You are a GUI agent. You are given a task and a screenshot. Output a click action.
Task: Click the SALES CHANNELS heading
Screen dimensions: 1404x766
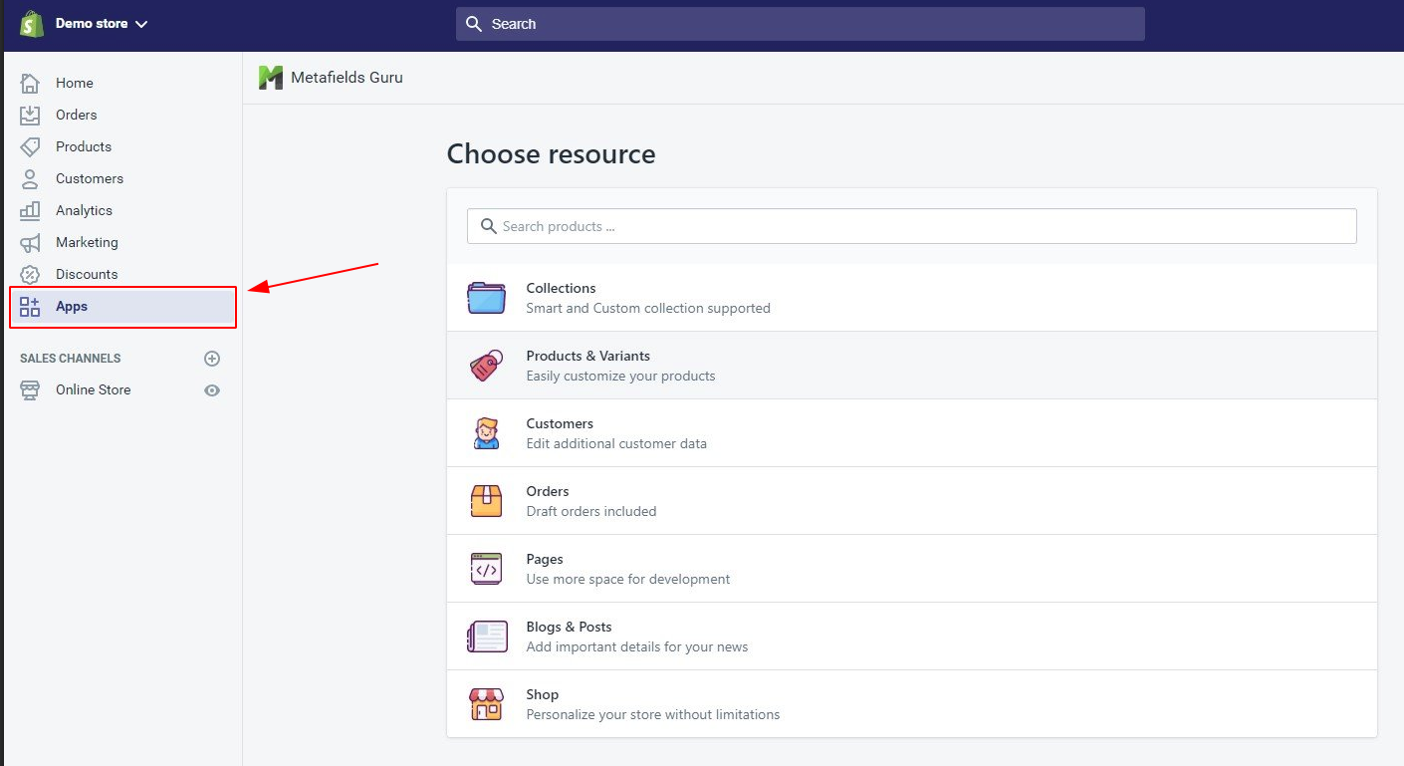pos(70,358)
